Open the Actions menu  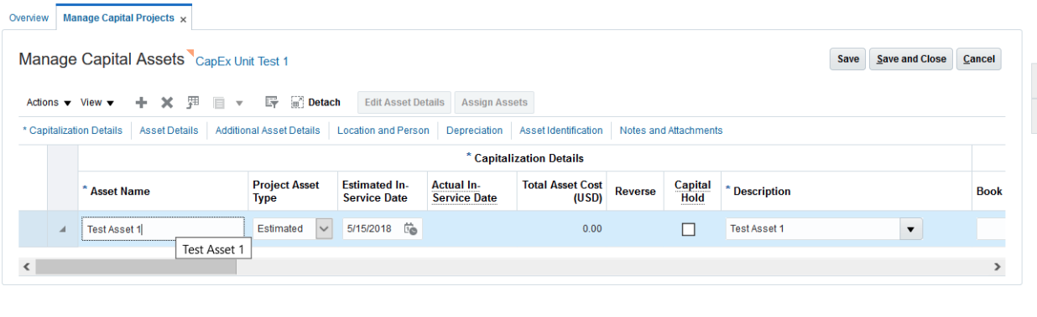[49, 103]
